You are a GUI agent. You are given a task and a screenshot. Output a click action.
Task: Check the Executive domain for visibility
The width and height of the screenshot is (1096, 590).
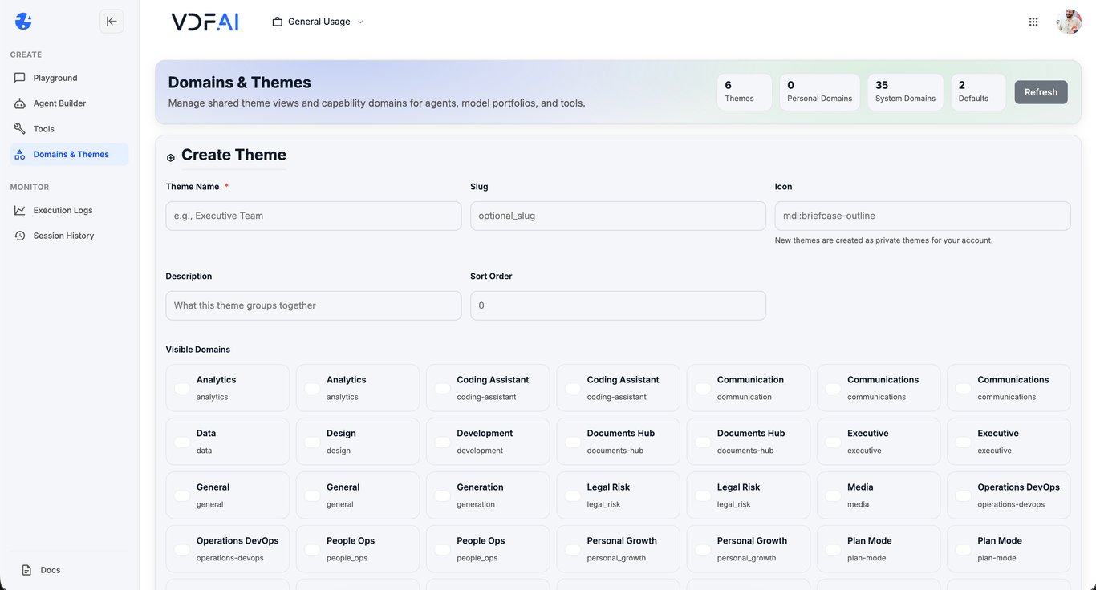tap(832, 441)
